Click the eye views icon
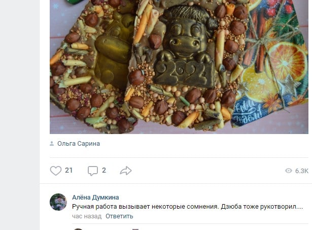This screenshot has height=230, width=312. click(x=289, y=171)
